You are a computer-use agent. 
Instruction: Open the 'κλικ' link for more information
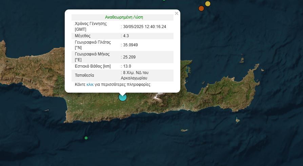[90, 85]
